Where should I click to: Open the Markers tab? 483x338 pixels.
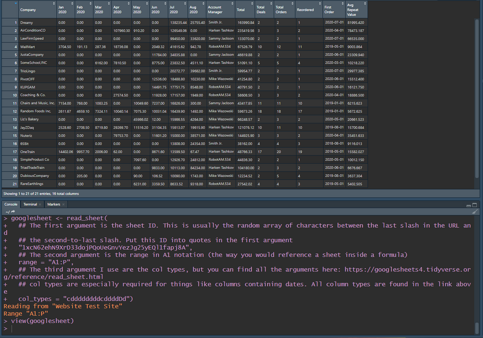pos(54,204)
